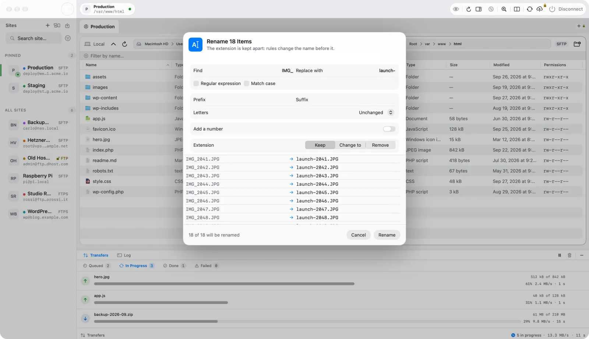Open the Production connection path dropdown
The height and width of the screenshot is (339, 589).
[107, 9]
